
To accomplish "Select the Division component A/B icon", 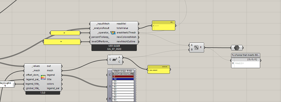I will [196, 47].
